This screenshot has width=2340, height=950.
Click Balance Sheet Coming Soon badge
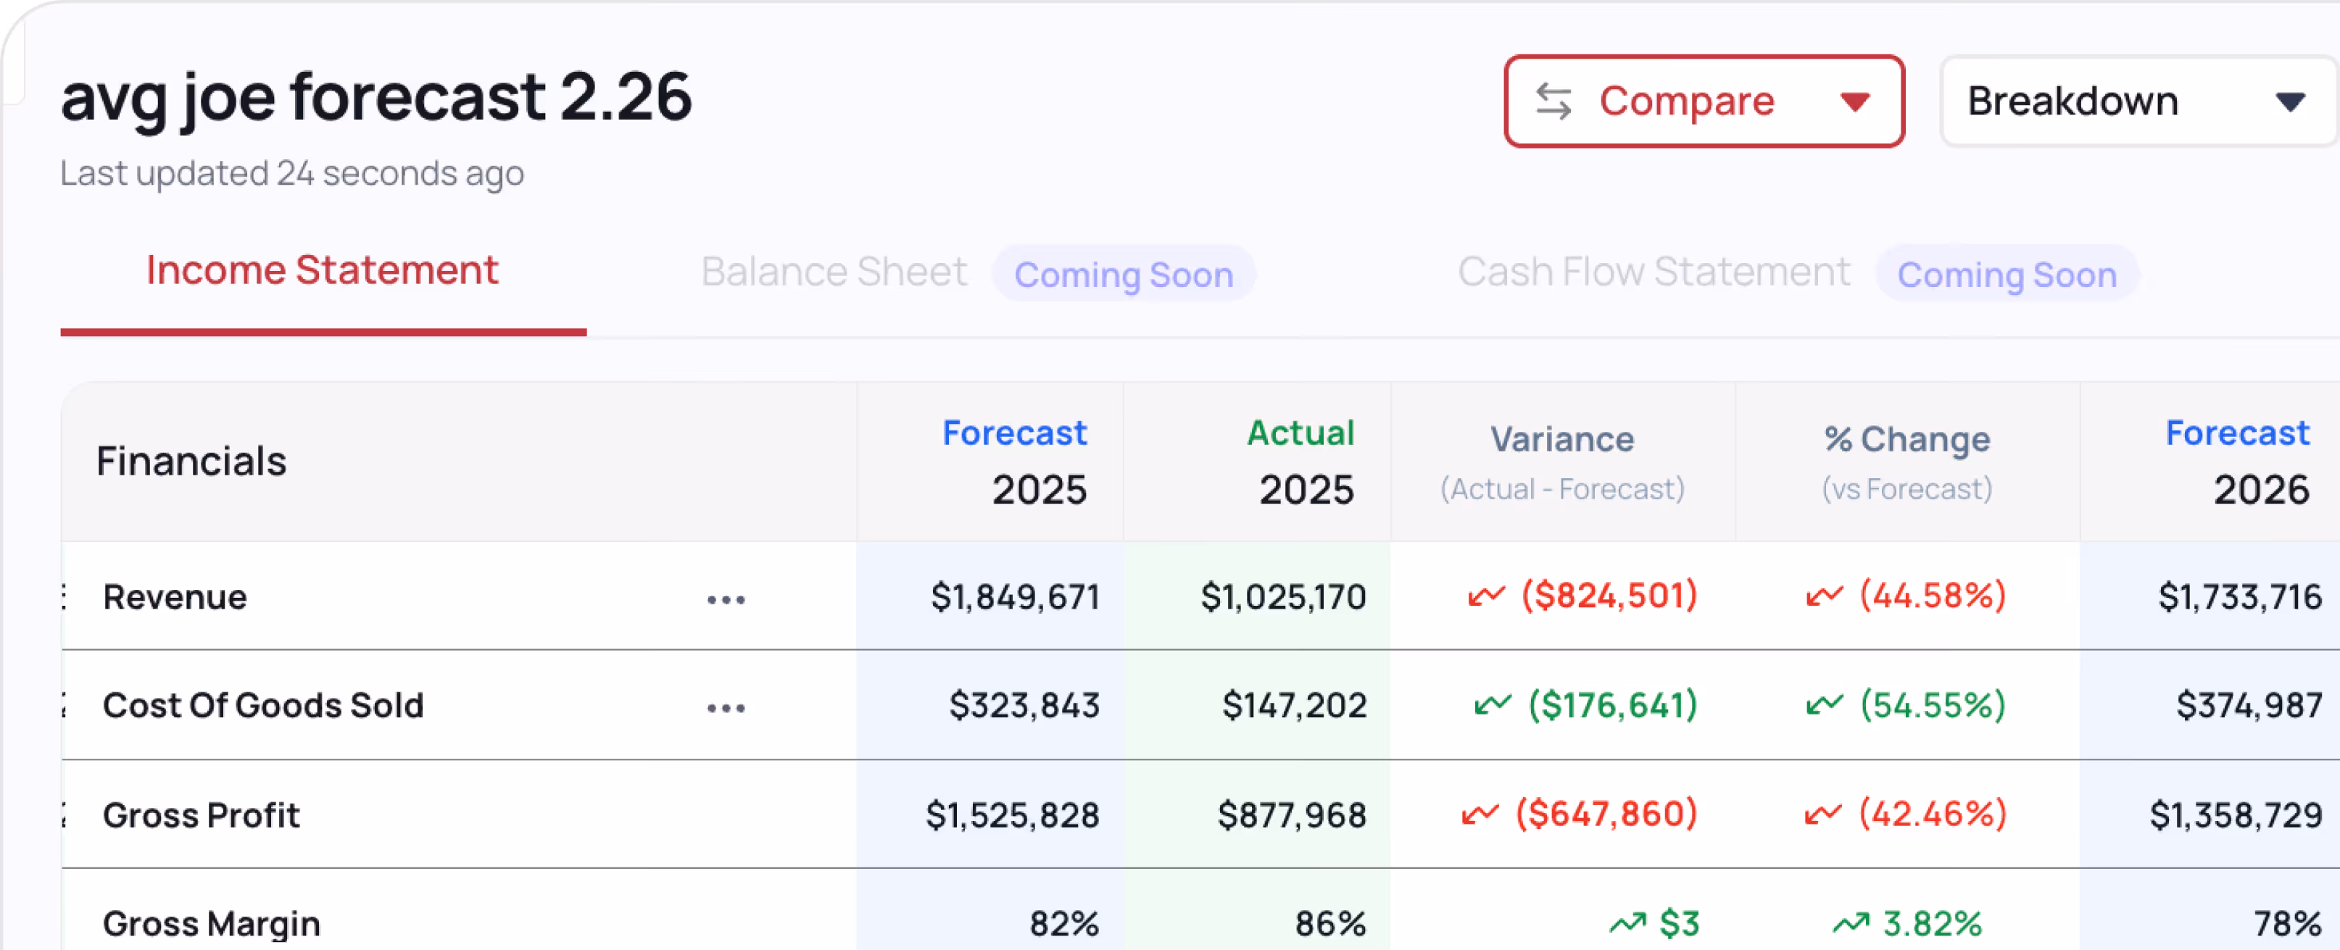[1123, 275]
